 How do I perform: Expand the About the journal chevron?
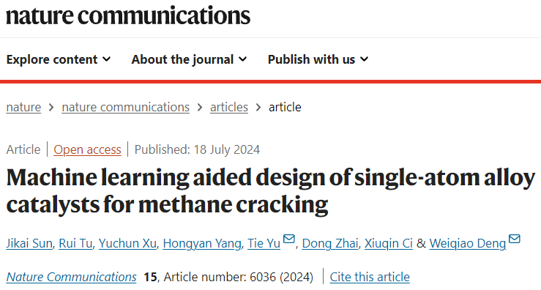tap(243, 59)
